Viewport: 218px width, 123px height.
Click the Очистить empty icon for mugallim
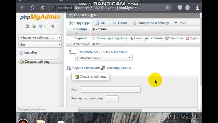[x=167, y=38]
